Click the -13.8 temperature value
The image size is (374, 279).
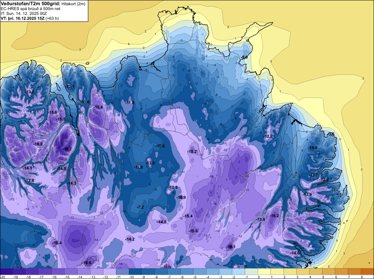coord(260,219)
